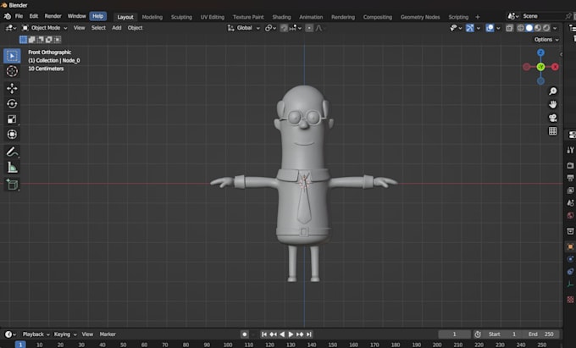Viewport: 576px width, 348px height.
Task: Expand the overlays options arrow
Action: click(498, 28)
